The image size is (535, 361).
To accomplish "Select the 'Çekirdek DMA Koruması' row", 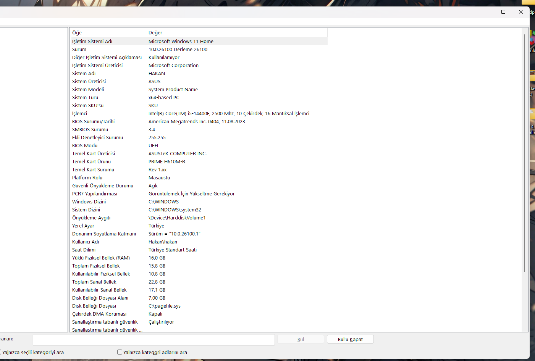I will (x=199, y=314).
